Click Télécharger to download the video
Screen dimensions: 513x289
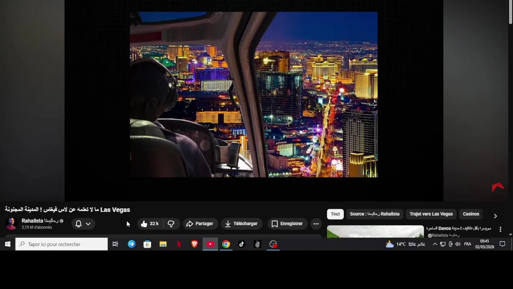pyautogui.click(x=241, y=224)
